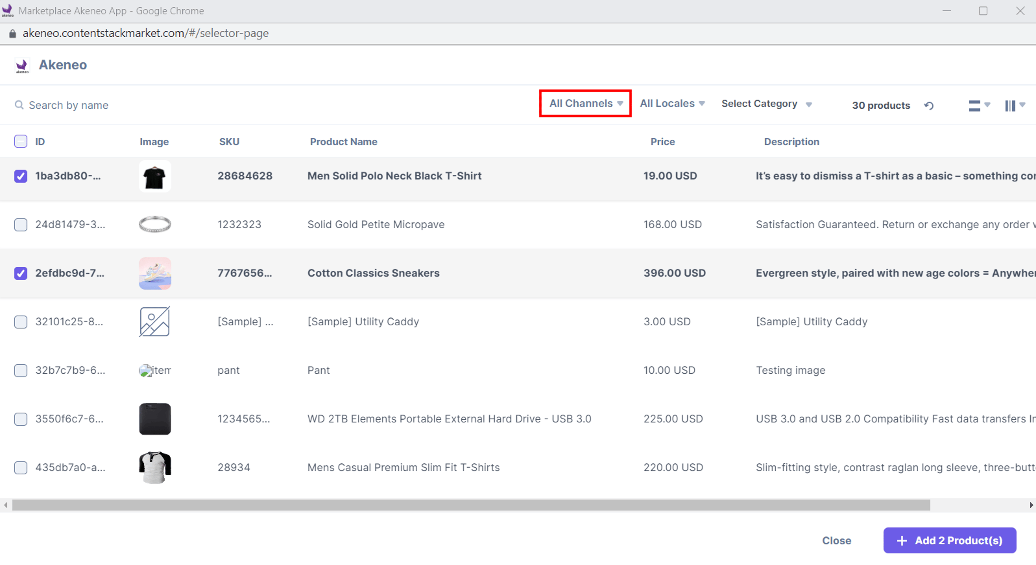Click the horizontal scrollbar thumb

click(471, 505)
